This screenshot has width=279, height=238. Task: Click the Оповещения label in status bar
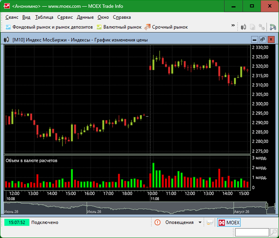click(179, 222)
